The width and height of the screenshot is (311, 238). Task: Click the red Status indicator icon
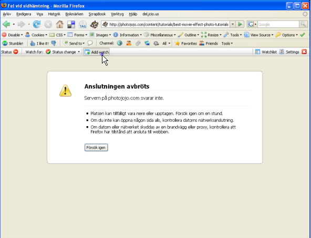(16, 52)
